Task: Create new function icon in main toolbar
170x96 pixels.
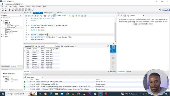Action: click(x=26, y=10)
